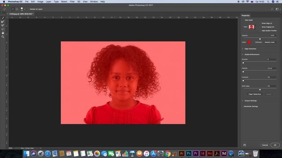The image size is (282, 158).
Task: Click the subtract from selection minus icon
Action: 17,9
